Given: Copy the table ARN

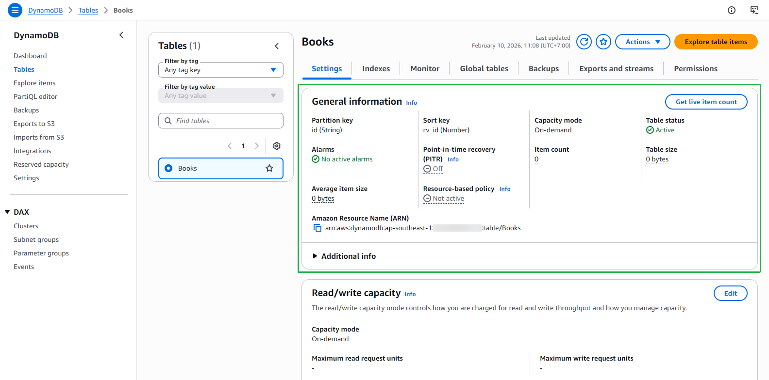Looking at the screenshot, I should pyautogui.click(x=318, y=228).
